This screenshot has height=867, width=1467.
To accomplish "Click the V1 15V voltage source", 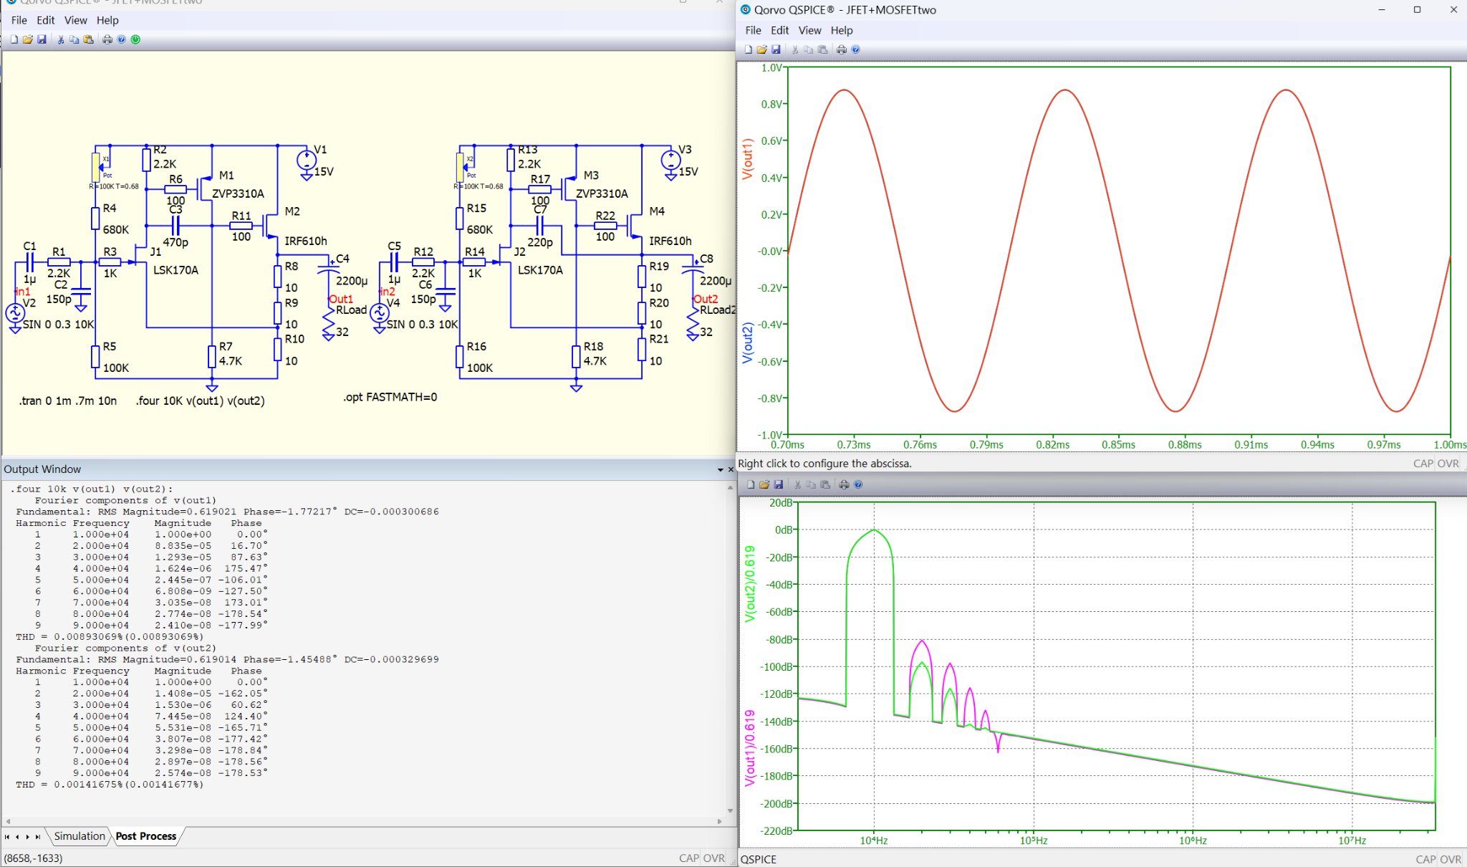I will tap(307, 161).
